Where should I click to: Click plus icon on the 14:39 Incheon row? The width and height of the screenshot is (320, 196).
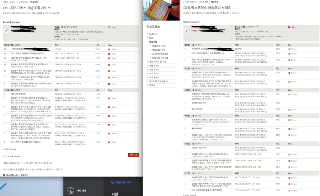tap(289, 135)
